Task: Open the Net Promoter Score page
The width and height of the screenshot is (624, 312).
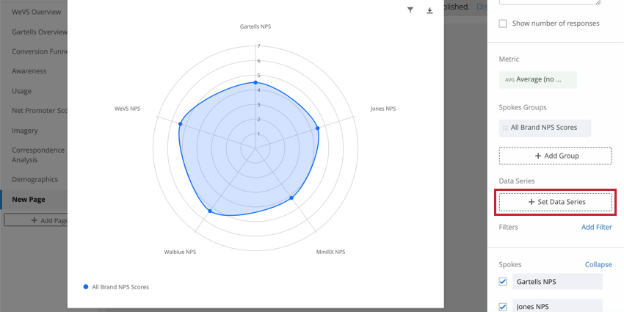Action: tap(40, 111)
